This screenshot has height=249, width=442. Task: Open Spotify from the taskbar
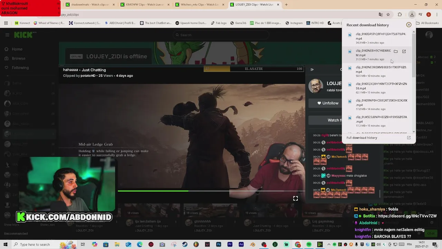point(309,245)
